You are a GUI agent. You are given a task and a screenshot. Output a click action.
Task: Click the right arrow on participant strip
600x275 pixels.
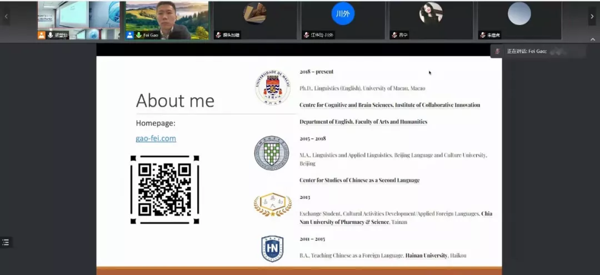pyautogui.click(x=592, y=17)
